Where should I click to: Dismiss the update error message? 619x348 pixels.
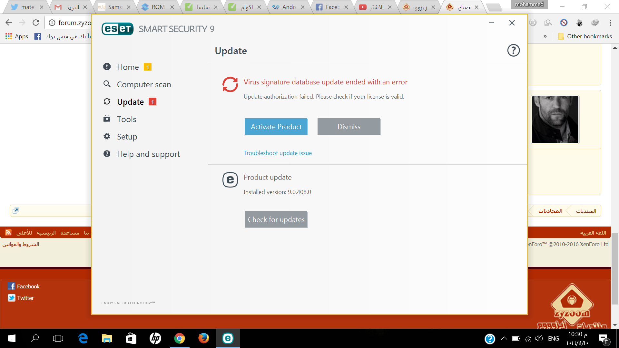click(349, 127)
